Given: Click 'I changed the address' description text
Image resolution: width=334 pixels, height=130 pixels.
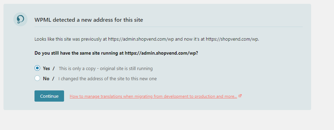Looking at the screenshot, I should click(108, 79).
